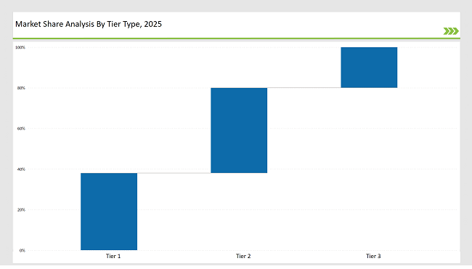Click the Tier 3 axis label
Screen dimensions: 472x269
point(373,256)
